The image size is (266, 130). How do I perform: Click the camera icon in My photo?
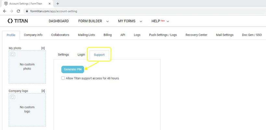pyautogui.click(x=13, y=54)
